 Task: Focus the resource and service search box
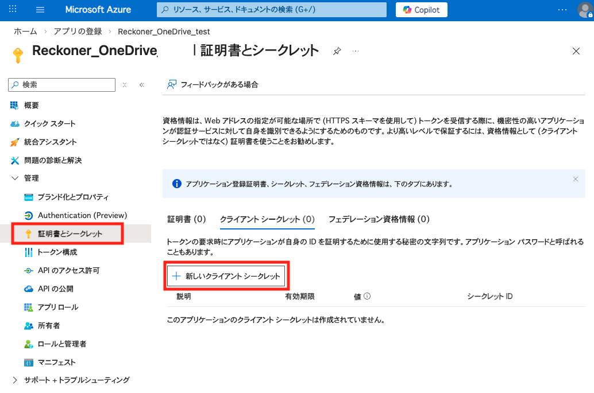[x=272, y=10]
